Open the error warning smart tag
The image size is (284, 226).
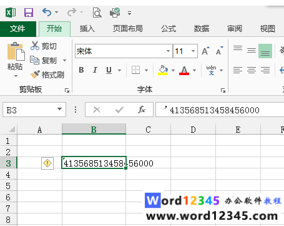pos(47,163)
